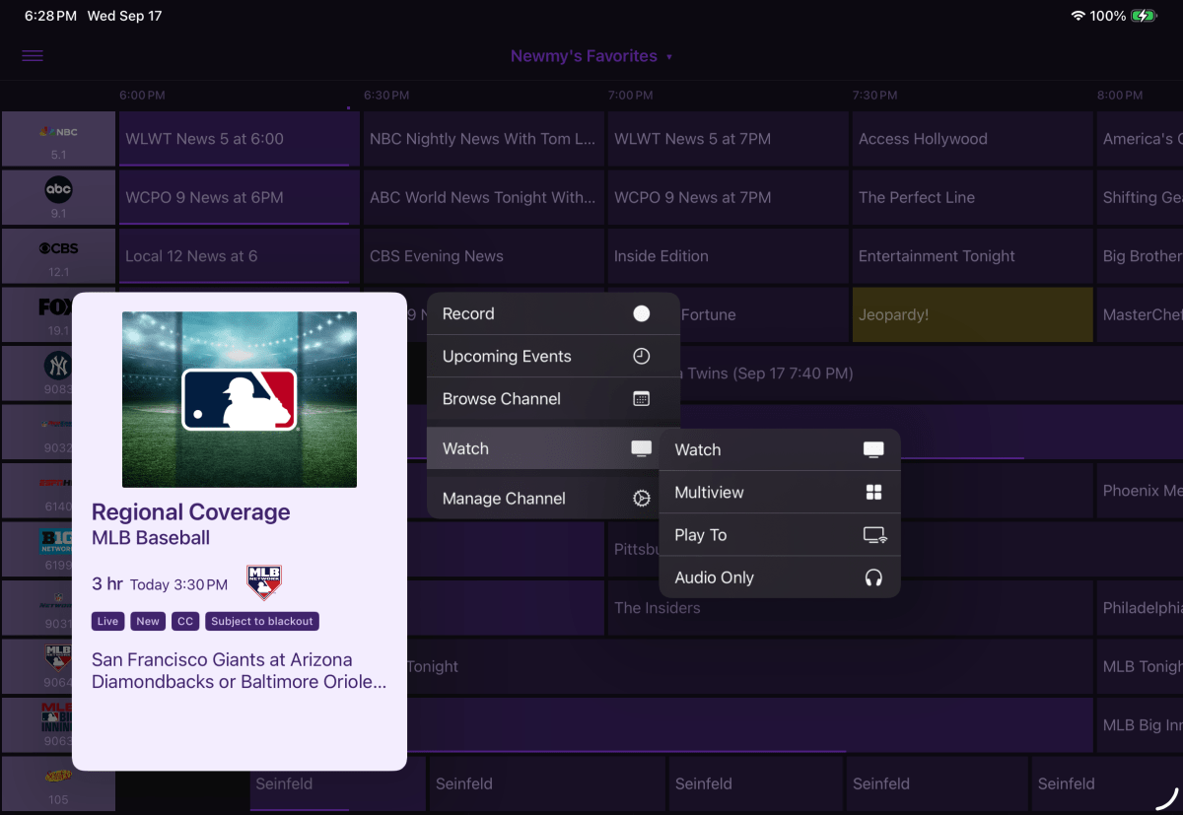Select WCPO 9 News at 6PM
The height and width of the screenshot is (815, 1183).
(x=240, y=197)
